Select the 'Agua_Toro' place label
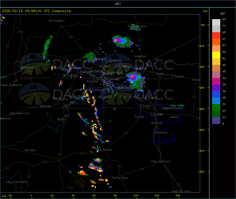The width and height of the screenshot is (236, 199). pyautogui.click(x=28, y=67)
